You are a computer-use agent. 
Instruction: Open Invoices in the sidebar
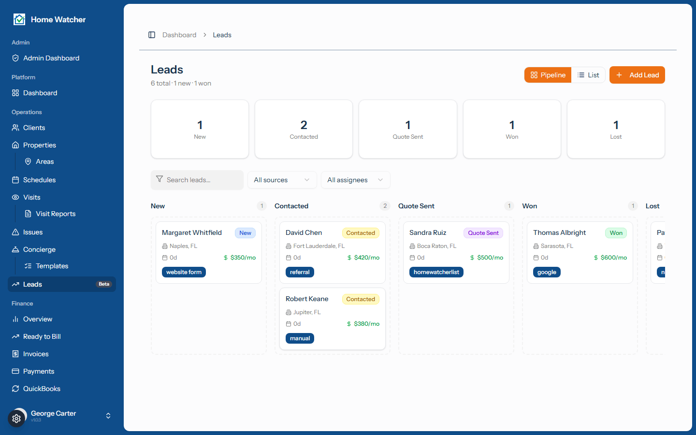pyautogui.click(x=62, y=354)
